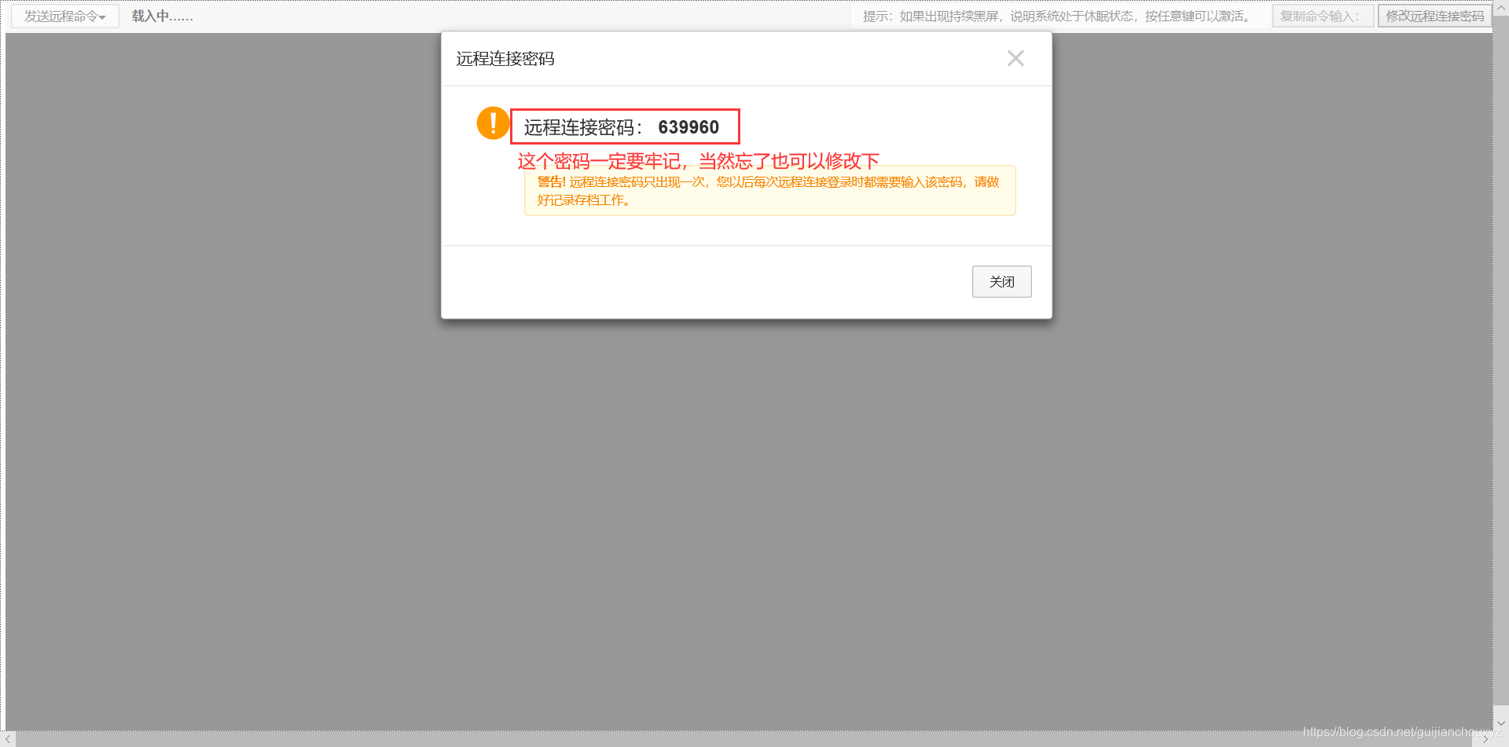Open the 发送远程命令 dropdown
Screen dimensions: 1509x747
[65, 16]
